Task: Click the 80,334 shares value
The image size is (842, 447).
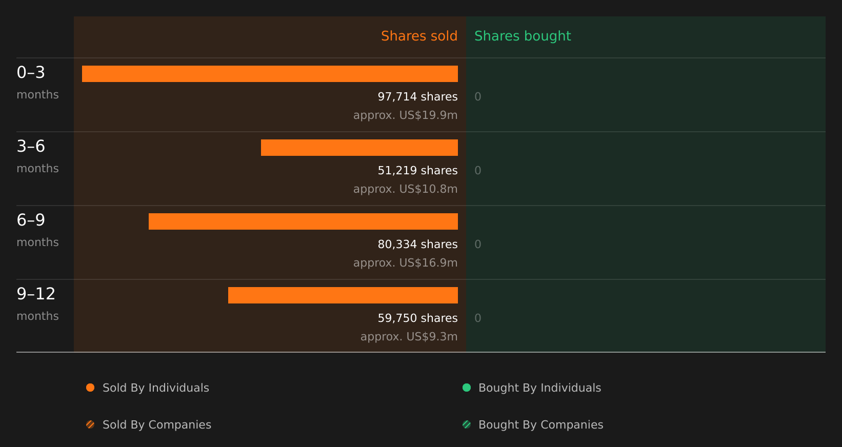Action: pos(417,244)
